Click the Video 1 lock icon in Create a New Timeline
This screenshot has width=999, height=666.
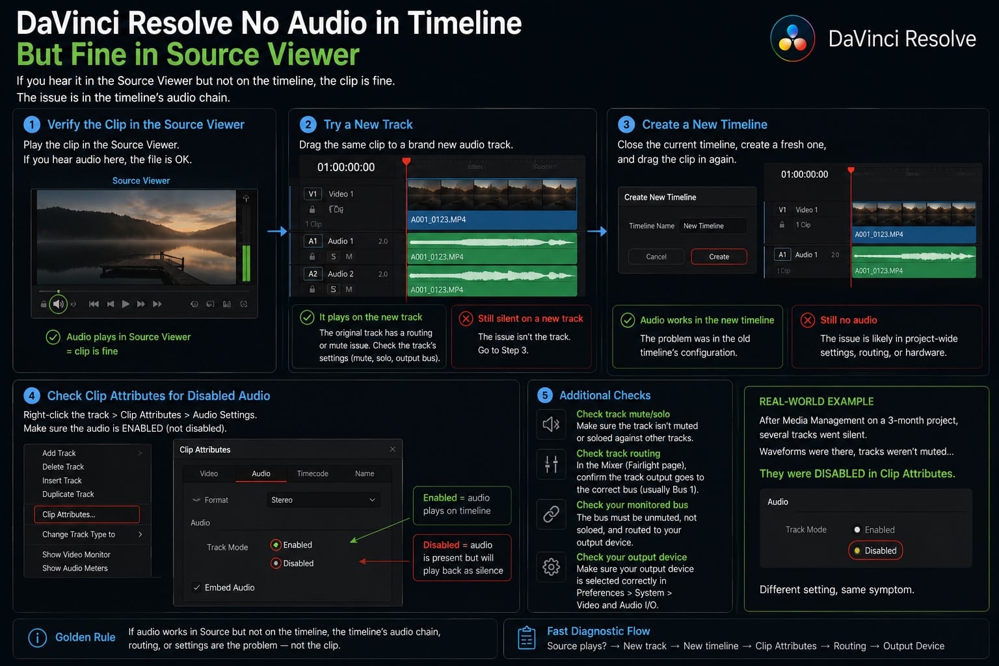(x=782, y=224)
